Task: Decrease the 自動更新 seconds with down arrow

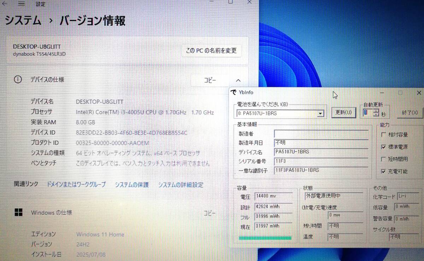Action: (376, 115)
